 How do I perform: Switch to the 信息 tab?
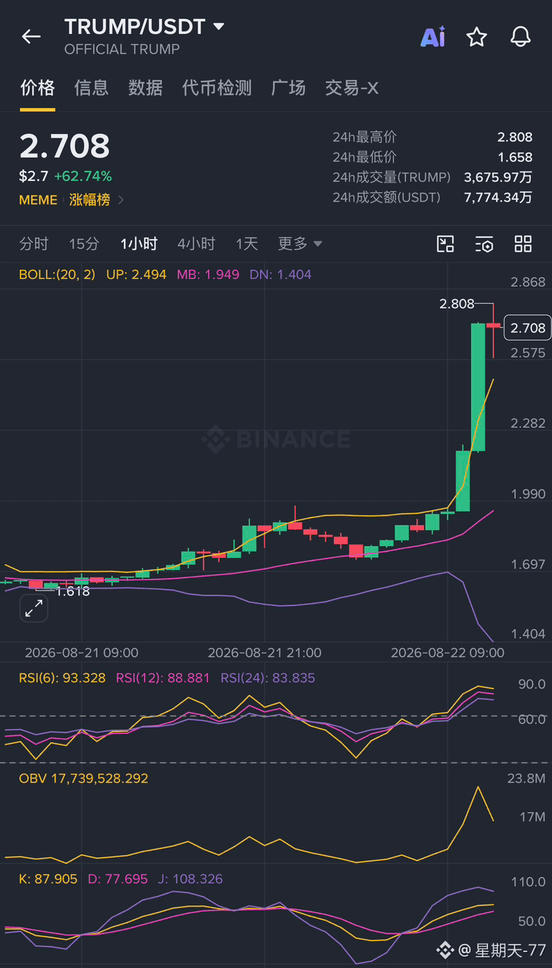click(x=91, y=87)
